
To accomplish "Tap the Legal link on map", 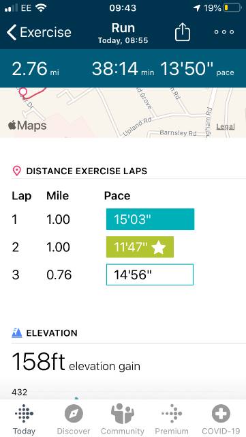I will (x=226, y=126).
